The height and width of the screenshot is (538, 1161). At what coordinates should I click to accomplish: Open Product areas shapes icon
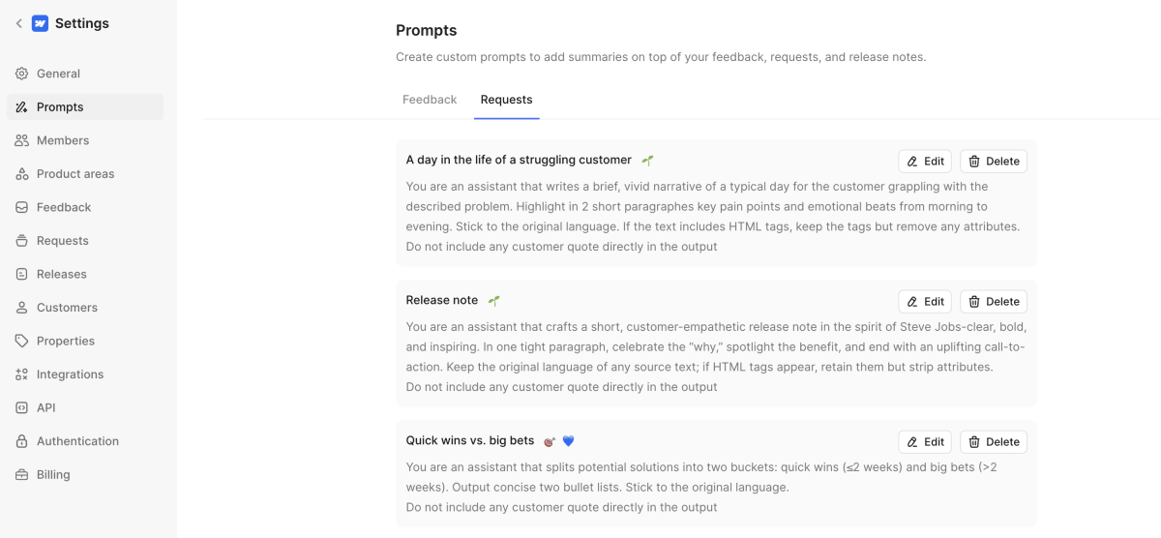click(x=22, y=174)
